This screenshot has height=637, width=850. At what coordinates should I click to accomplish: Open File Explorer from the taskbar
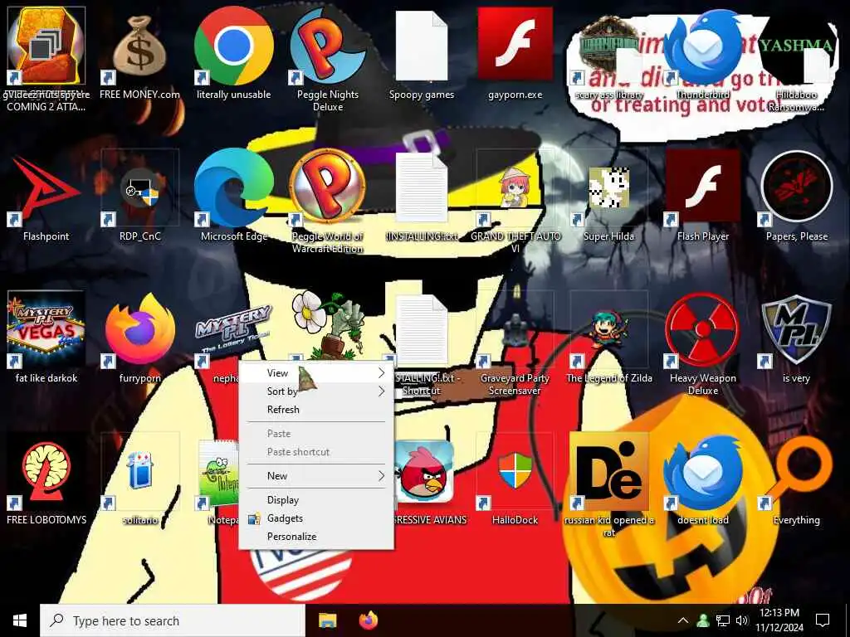click(327, 620)
